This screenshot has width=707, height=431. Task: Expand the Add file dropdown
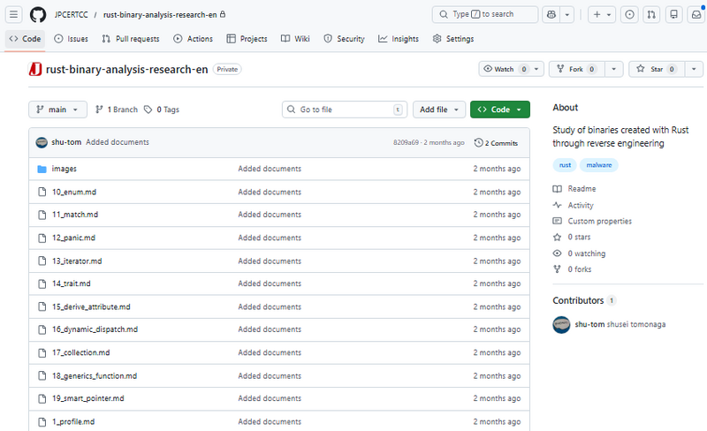point(439,110)
